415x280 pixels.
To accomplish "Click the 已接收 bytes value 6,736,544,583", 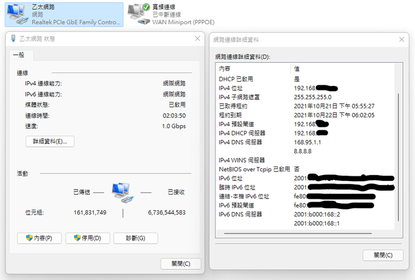I will click(167, 213).
